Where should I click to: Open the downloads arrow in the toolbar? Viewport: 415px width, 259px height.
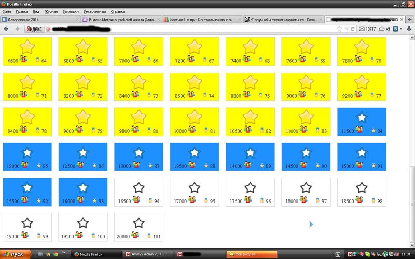409,29
